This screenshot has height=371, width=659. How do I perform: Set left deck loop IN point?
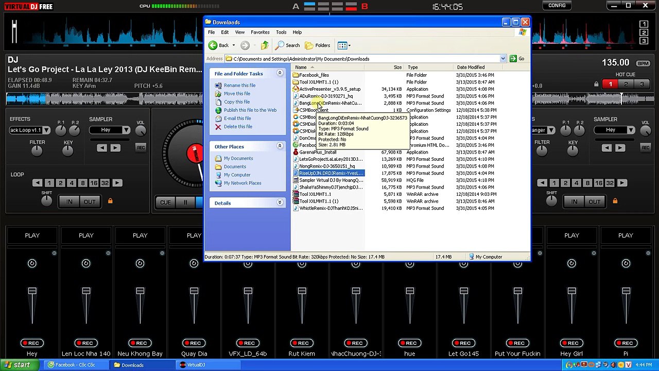tap(69, 201)
